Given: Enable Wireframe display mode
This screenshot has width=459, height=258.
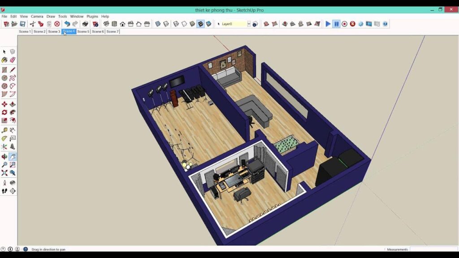Looking at the screenshot, I should click(175, 23).
